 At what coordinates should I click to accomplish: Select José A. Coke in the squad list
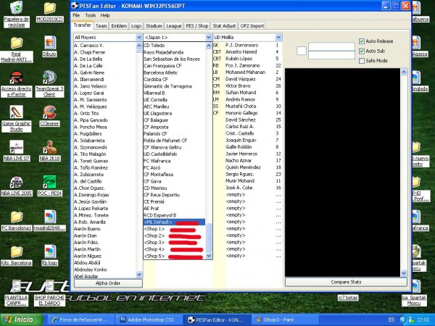[247, 188]
